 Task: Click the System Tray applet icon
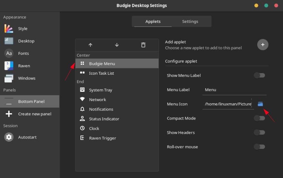82,89
